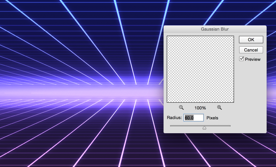Click into the Radius input field
276x167 pixels.
(194, 118)
